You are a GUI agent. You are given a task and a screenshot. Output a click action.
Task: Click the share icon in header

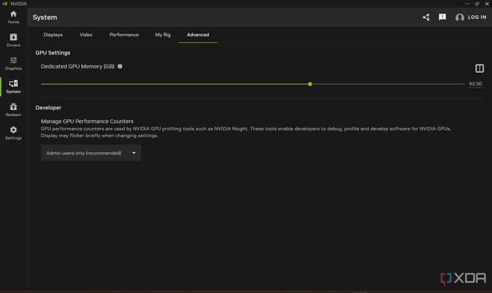tap(426, 17)
